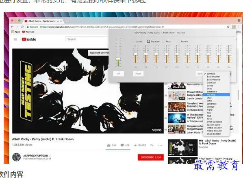Mute the tab via speaker icon
243x178 pixels.
tap(58, 21)
